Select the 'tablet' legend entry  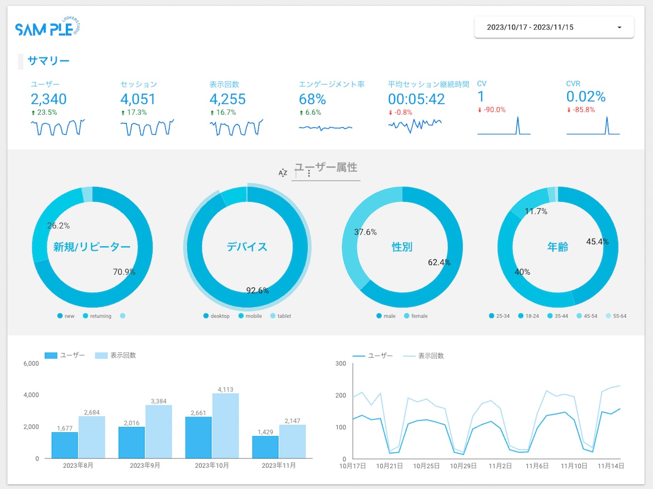pos(281,316)
